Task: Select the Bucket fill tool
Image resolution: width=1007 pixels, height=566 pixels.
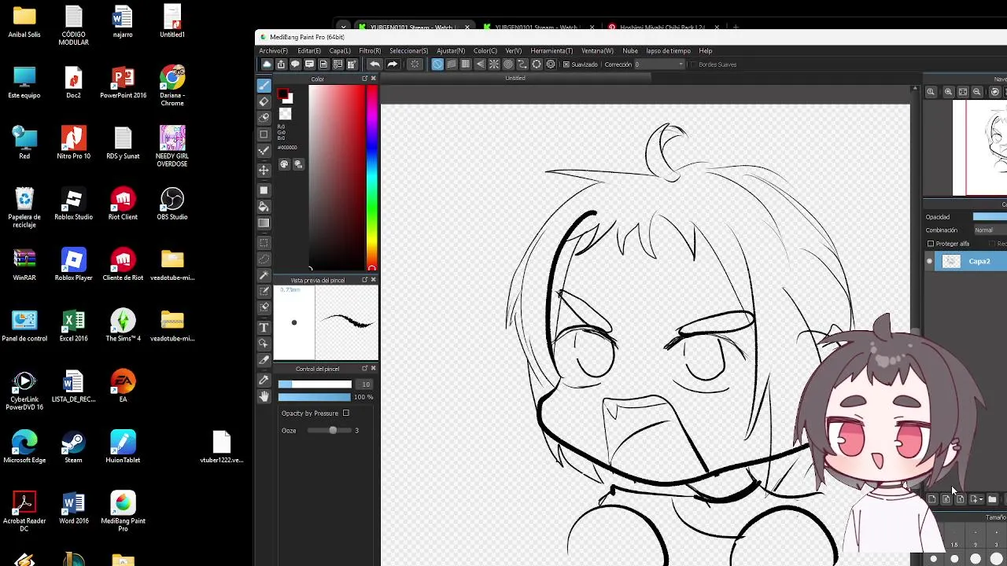Action: pyautogui.click(x=264, y=207)
